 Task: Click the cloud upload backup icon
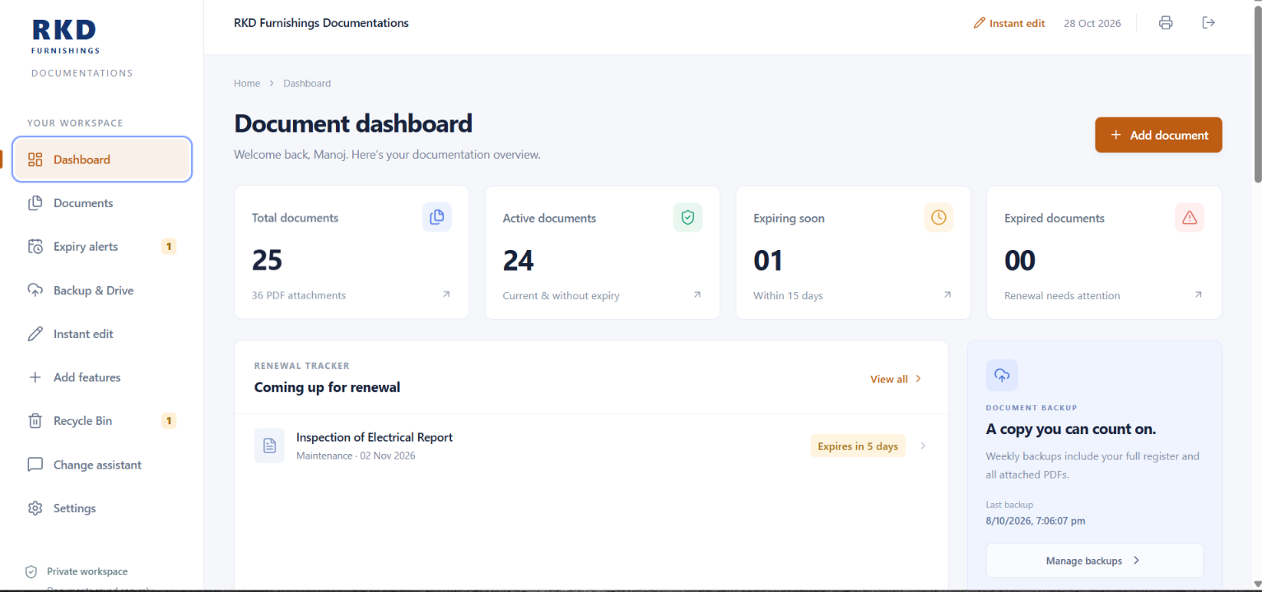point(1002,375)
